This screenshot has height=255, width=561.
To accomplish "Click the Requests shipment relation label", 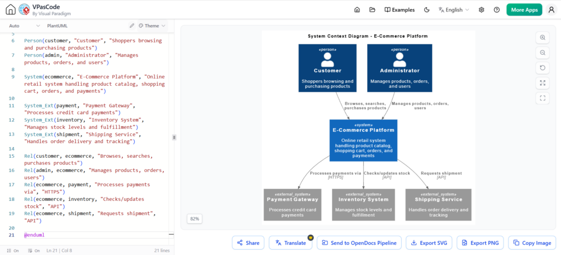I will [441, 173].
